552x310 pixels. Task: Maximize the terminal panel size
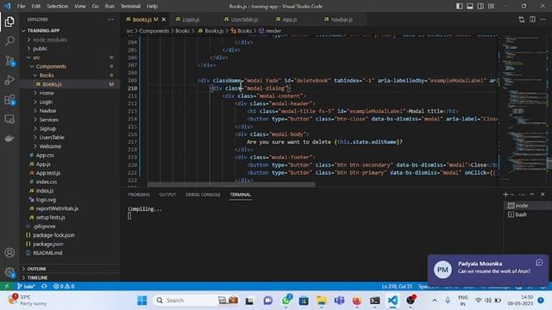532,195
